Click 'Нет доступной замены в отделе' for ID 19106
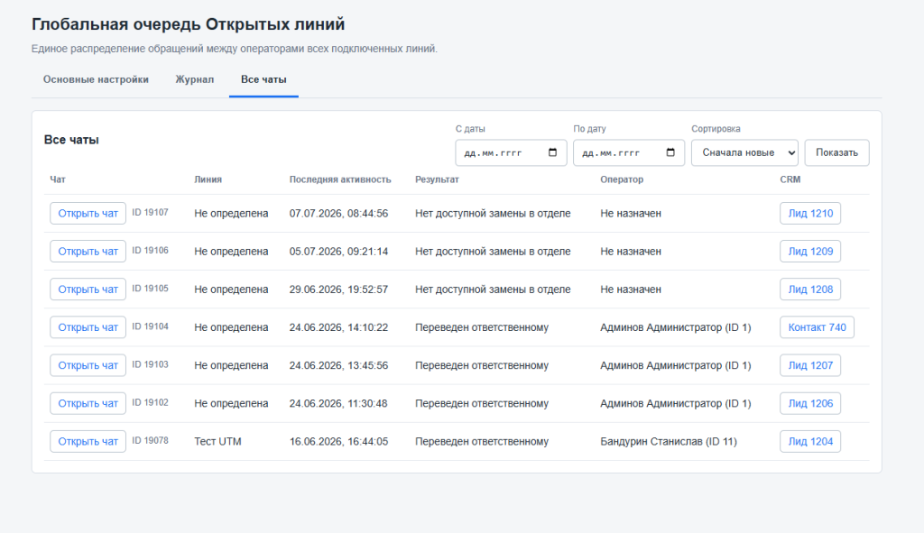This screenshot has height=533, width=924. pyautogui.click(x=493, y=252)
